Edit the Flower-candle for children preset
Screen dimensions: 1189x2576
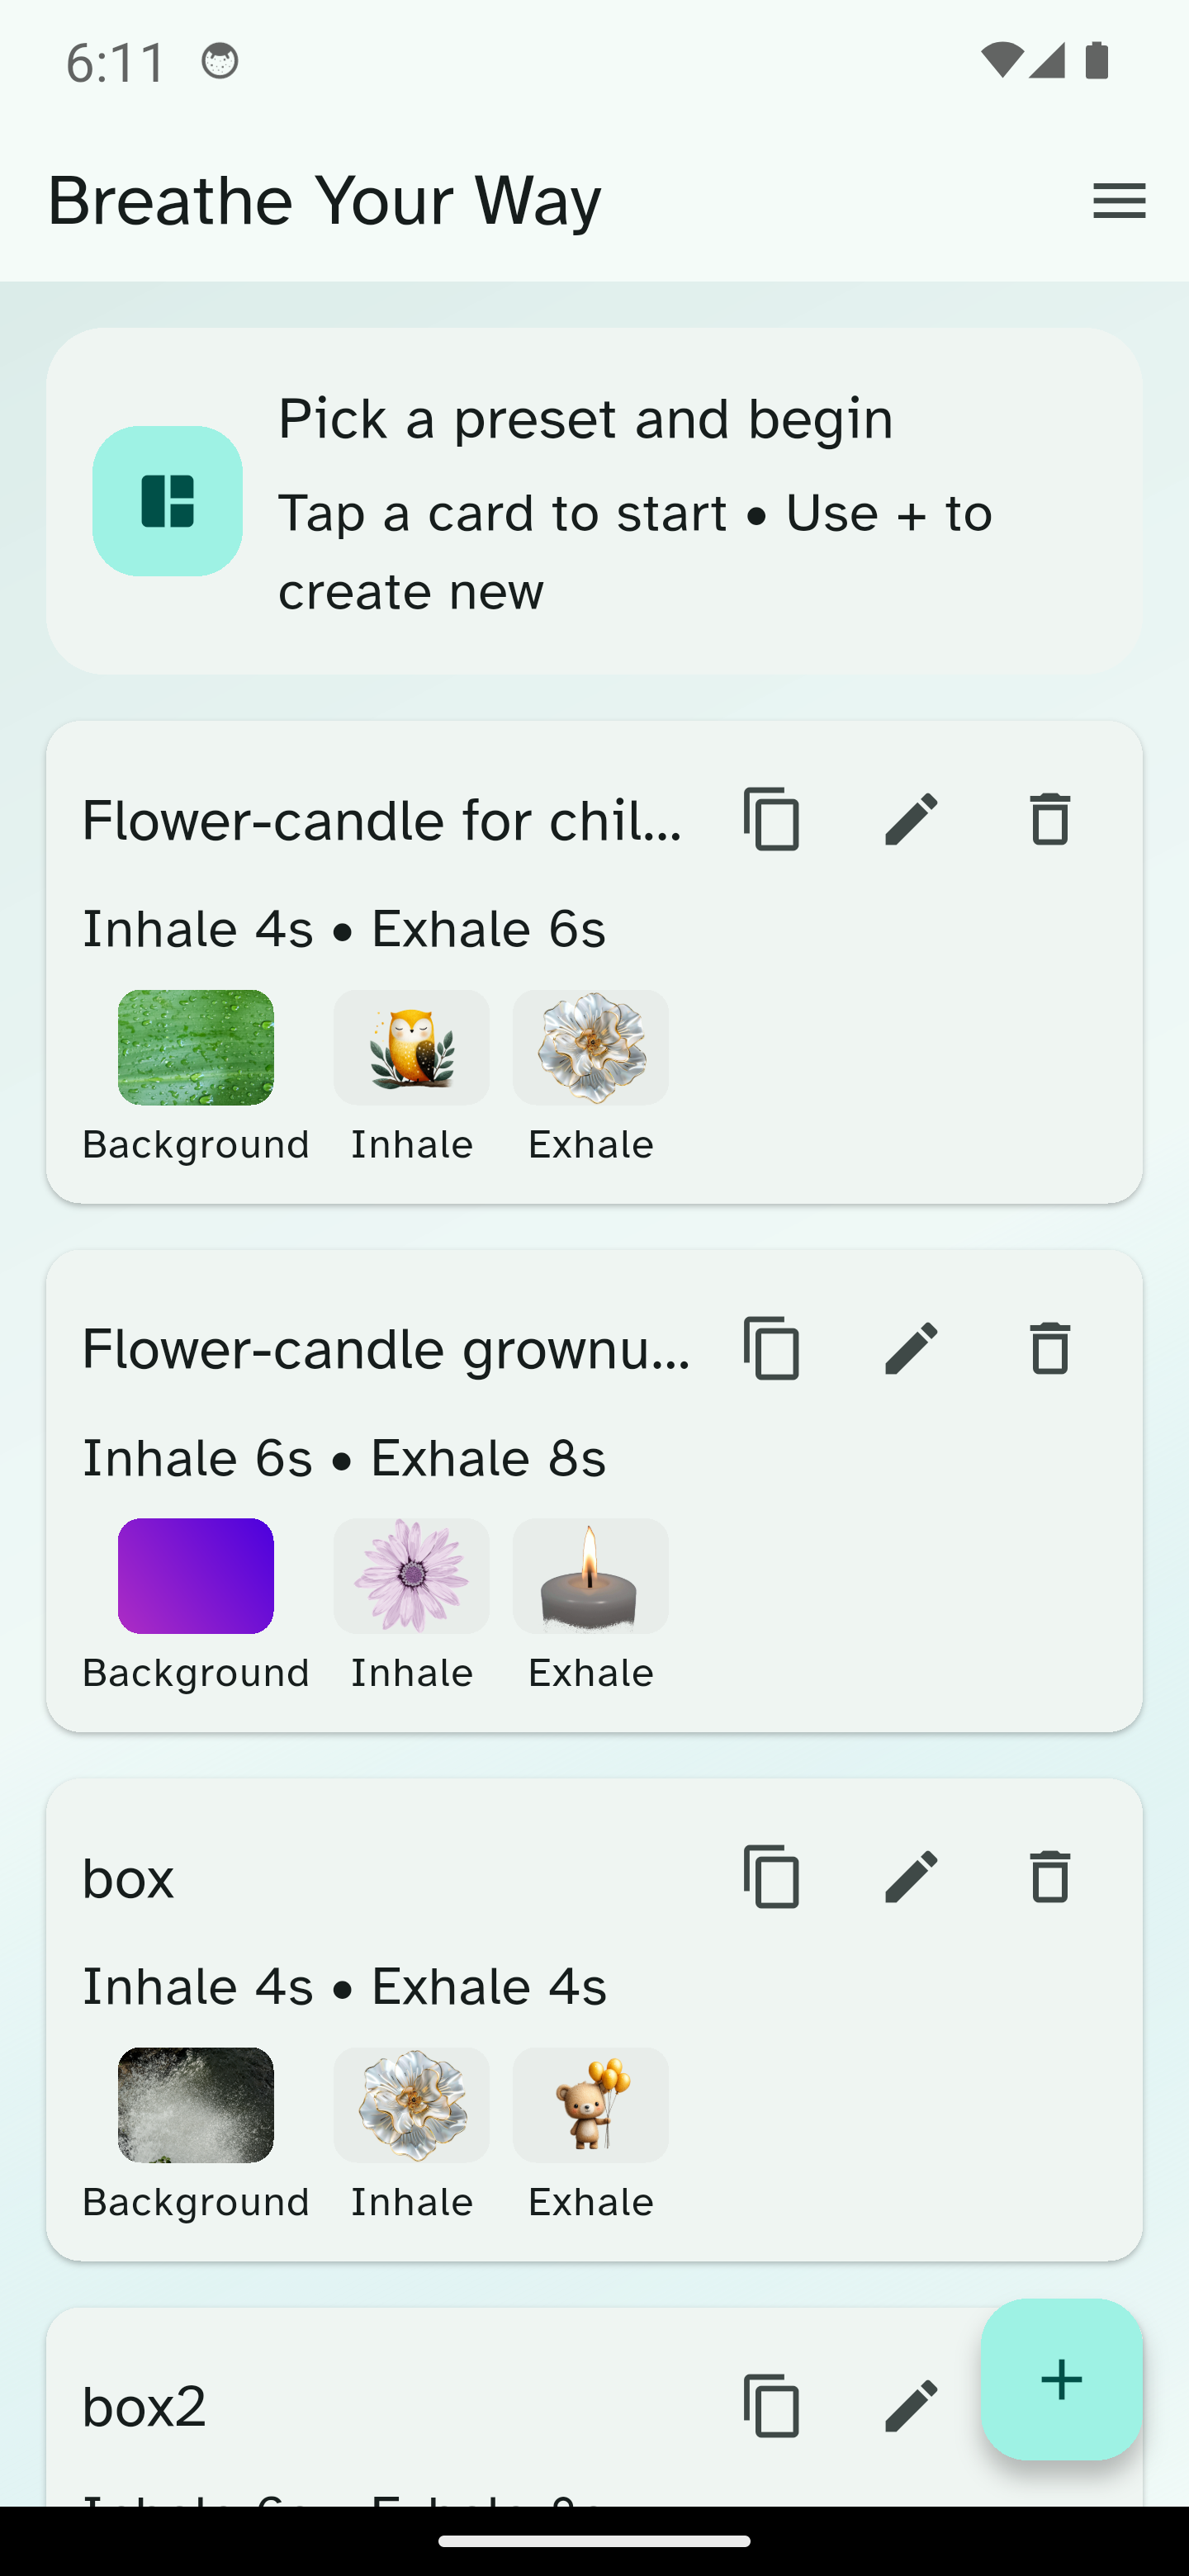(911, 819)
